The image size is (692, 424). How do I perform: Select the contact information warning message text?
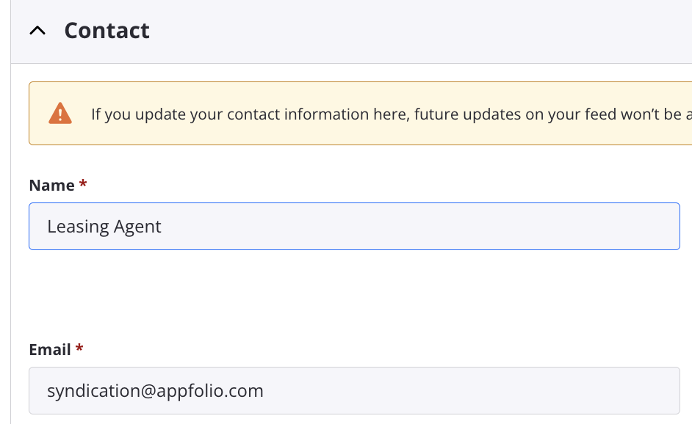(x=391, y=114)
